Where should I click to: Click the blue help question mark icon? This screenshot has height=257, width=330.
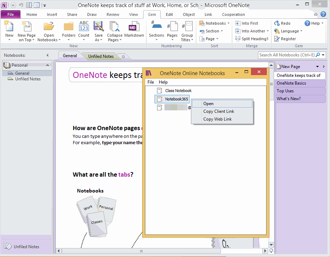(x=323, y=14)
